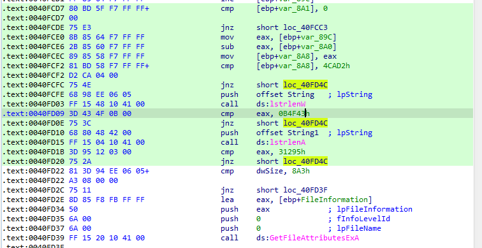The height and width of the screenshot is (248, 482).
Task: Click opcode bytes D2 CA 04 00
Action: [93, 76]
